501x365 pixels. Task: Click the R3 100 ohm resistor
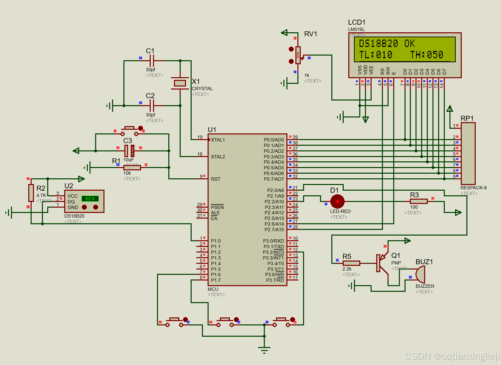click(419, 201)
